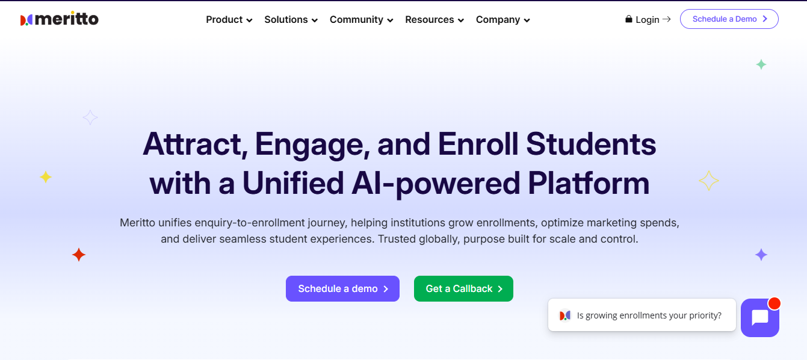Image resolution: width=807 pixels, height=360 pixels.
Task: Open the Resources menu
Action: pos(434,20)
